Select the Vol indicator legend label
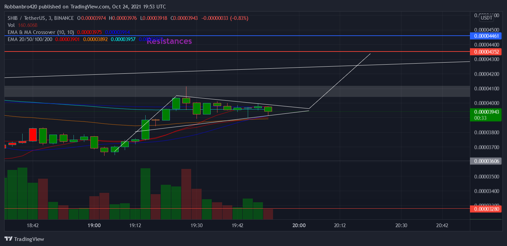 pos(11,25)
